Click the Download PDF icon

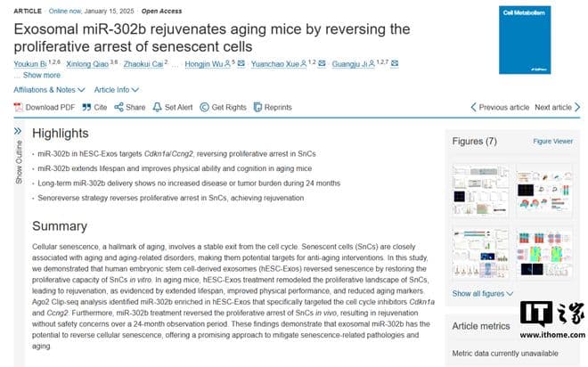pyautogui.click(x=18, y=107)
